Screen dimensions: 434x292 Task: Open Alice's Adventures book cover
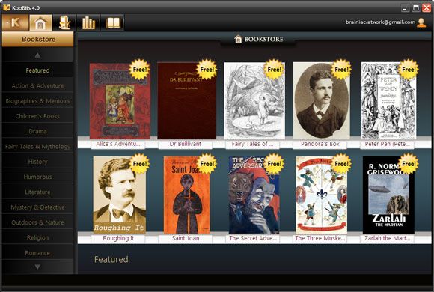pos(120,101)
